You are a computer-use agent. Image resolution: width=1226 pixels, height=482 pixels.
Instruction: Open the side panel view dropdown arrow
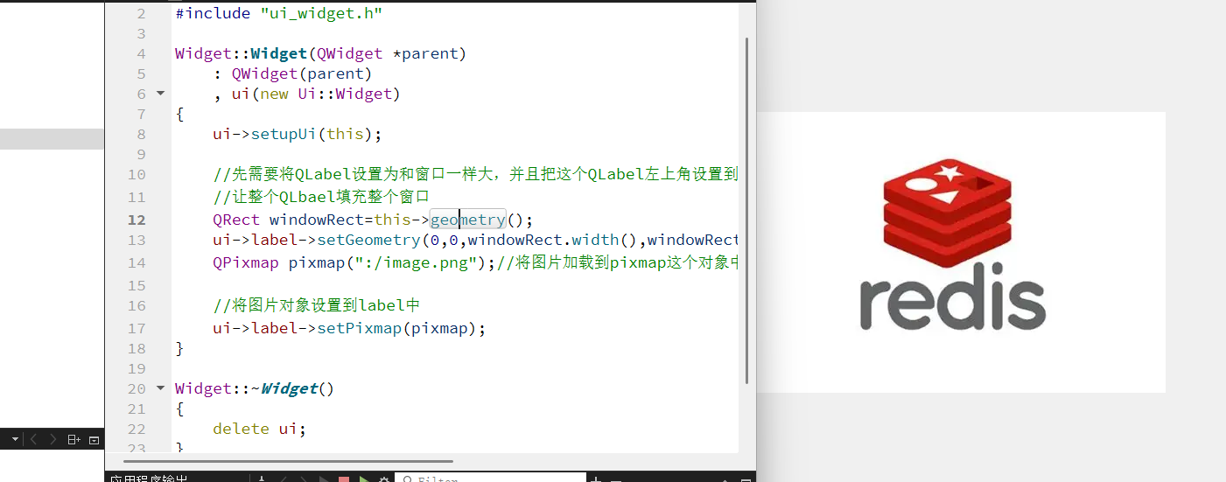(x=15, y=439)
